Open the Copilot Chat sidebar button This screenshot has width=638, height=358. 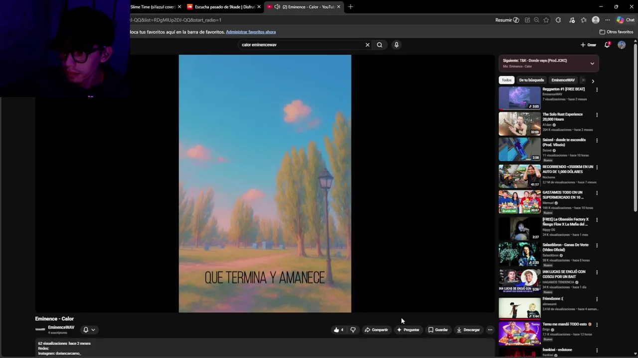pos(625,20)
